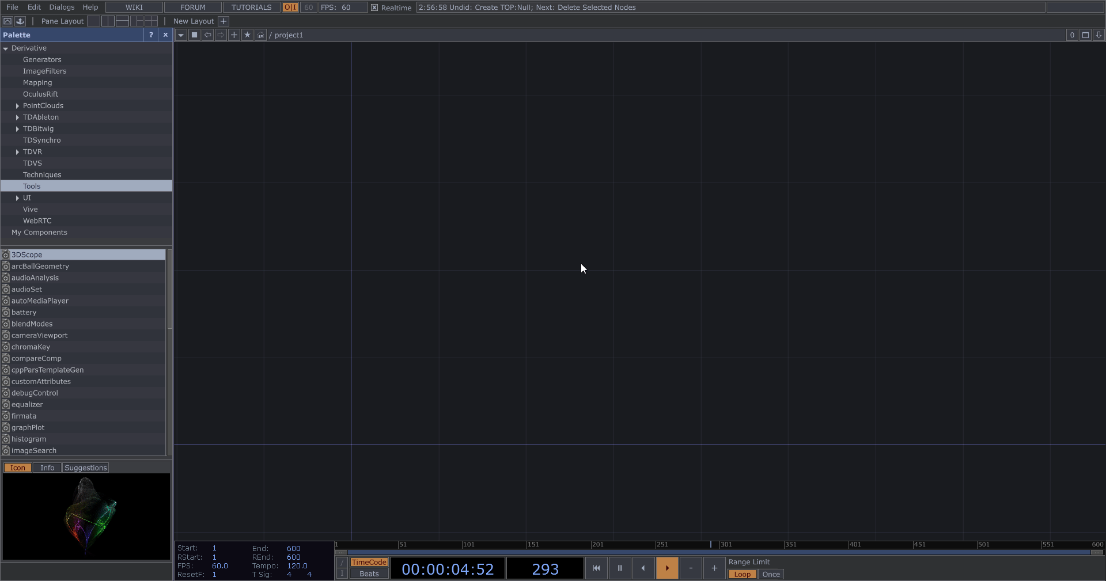The height and width of the screenshot is (581, 1106).
Task: Click the WIKI button
Action: 134,7
